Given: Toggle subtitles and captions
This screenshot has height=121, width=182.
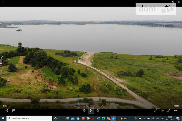Looking at the screenshot, I should pyautogui.click(x=13, y=111).
